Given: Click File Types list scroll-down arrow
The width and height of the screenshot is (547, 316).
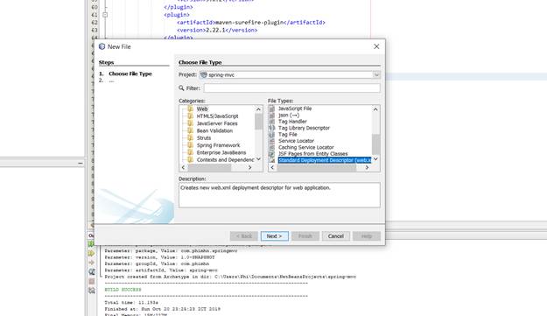Looking at the screenshot, I should [375, 159].
